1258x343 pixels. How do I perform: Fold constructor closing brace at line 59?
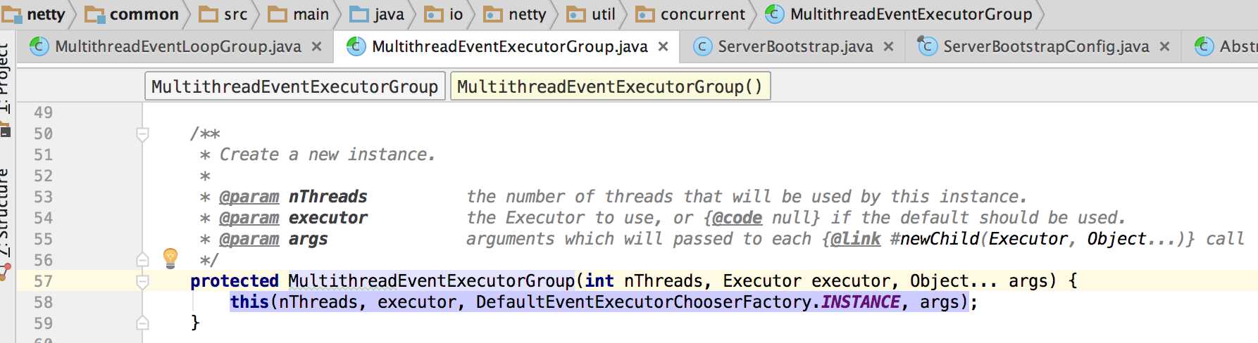(x=142, y=323)
